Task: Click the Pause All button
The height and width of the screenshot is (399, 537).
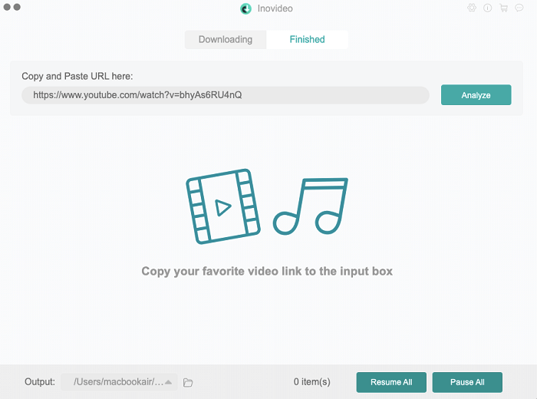Action: 467,382
